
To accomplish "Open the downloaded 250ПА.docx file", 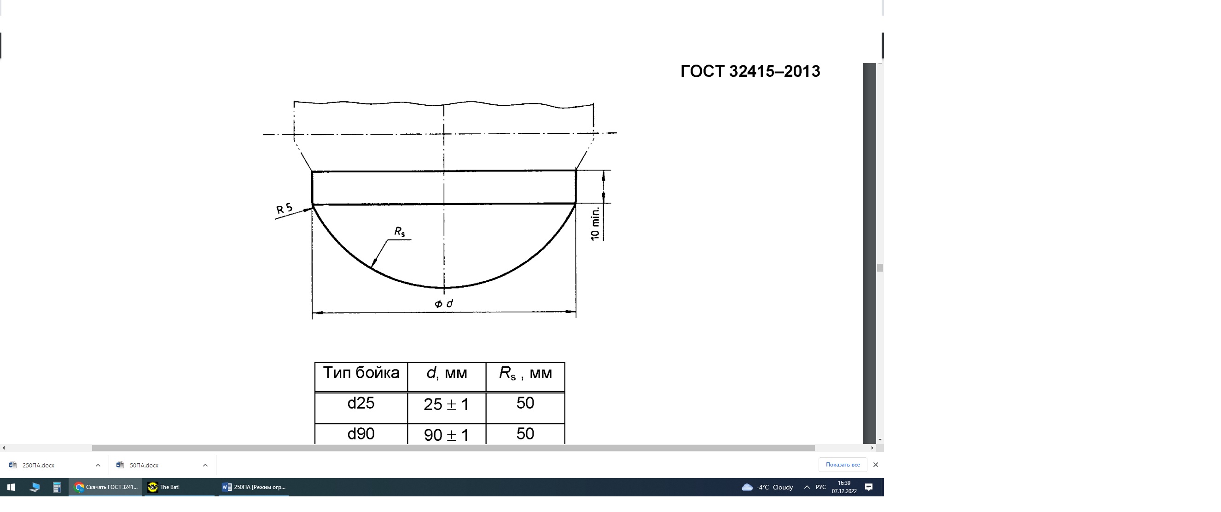I will tap(38, 465).
